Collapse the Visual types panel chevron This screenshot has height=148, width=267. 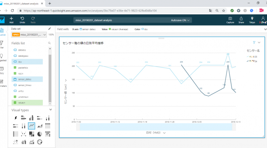pos(51,109)
